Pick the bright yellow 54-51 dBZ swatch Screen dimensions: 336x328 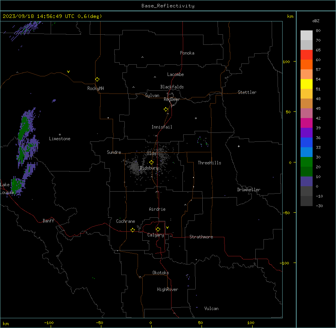point(306,84)
